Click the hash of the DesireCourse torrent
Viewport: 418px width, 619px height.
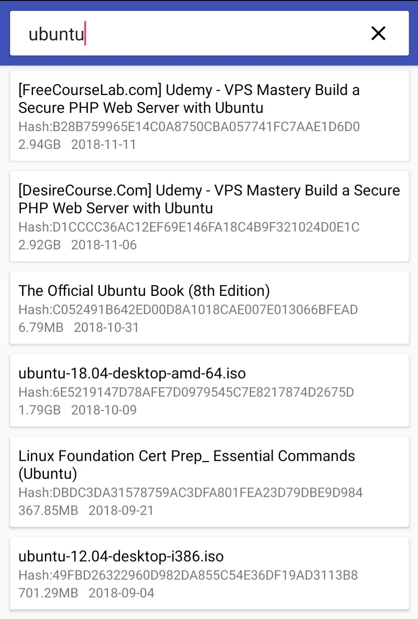point(189,227)
